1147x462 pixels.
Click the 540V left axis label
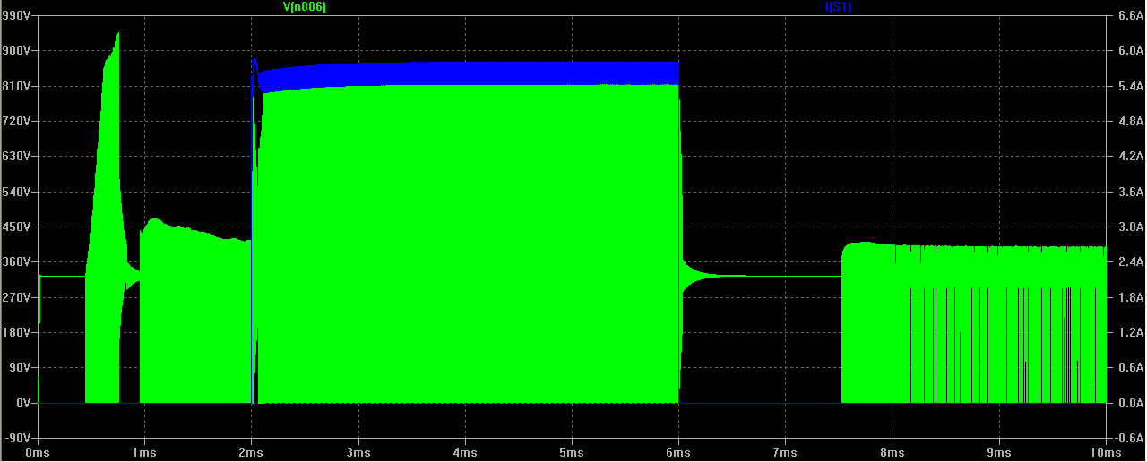pyautogui.click(x=17, y=192)
